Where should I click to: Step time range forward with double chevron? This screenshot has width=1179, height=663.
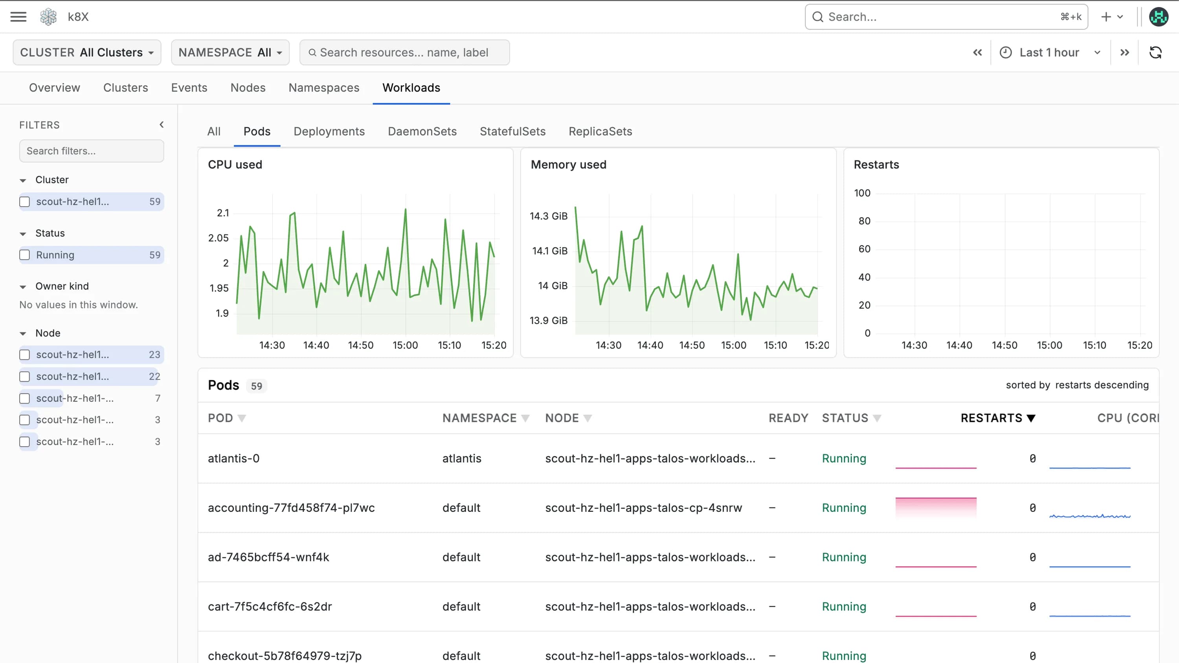click(x=1124, y=53)
